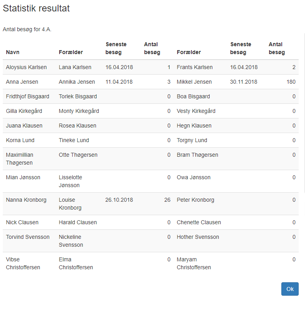Select parent Owa Jønsson

pos(194,177)
